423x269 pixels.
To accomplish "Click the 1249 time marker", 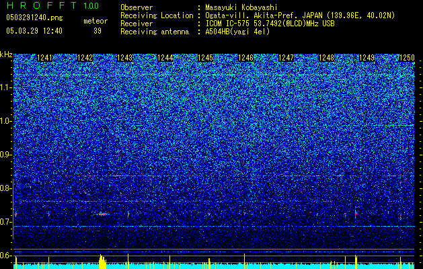I will [367, 58].
